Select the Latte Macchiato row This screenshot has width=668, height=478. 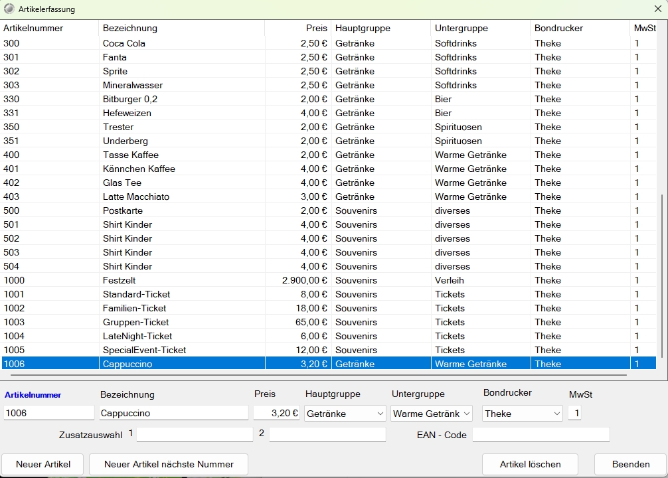pos(329,197)
